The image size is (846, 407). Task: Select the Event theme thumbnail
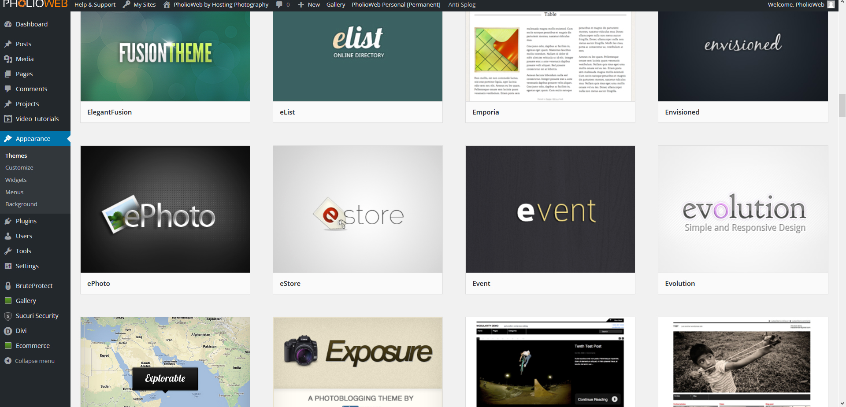pos(550,209)
